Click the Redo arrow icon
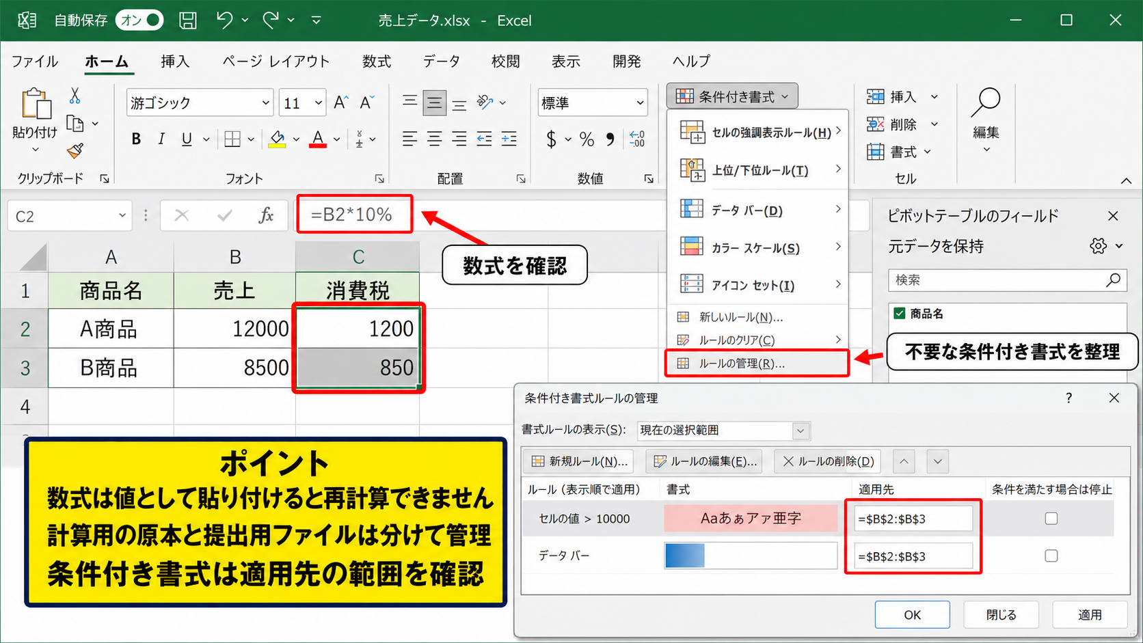 coord(271,20)
